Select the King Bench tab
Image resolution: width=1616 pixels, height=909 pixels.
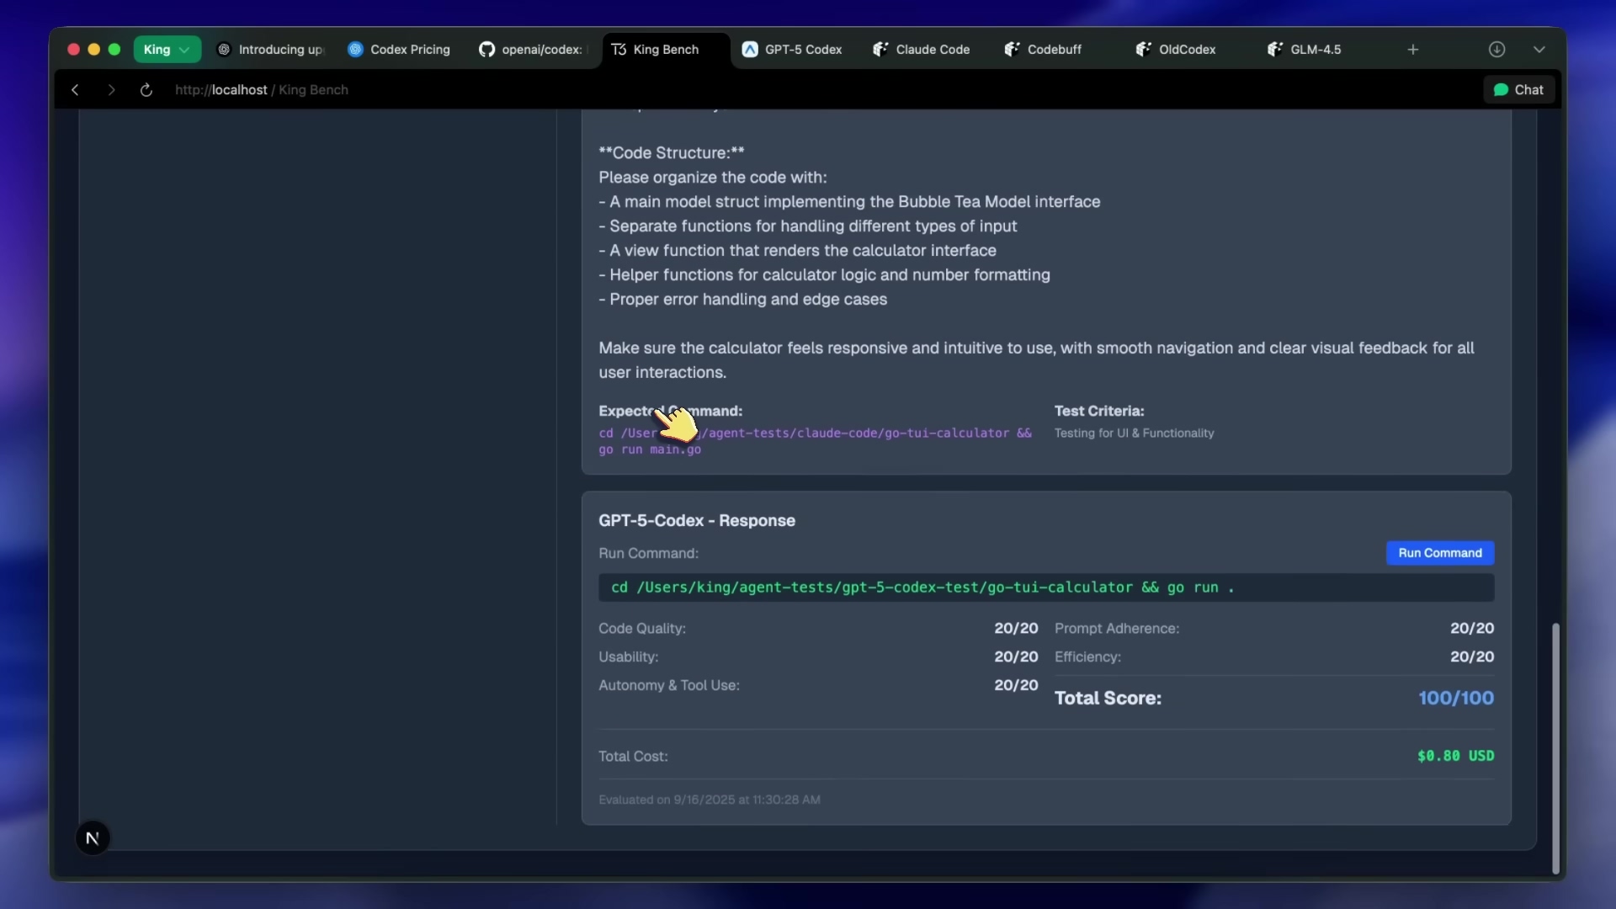[x=665, y=50]
